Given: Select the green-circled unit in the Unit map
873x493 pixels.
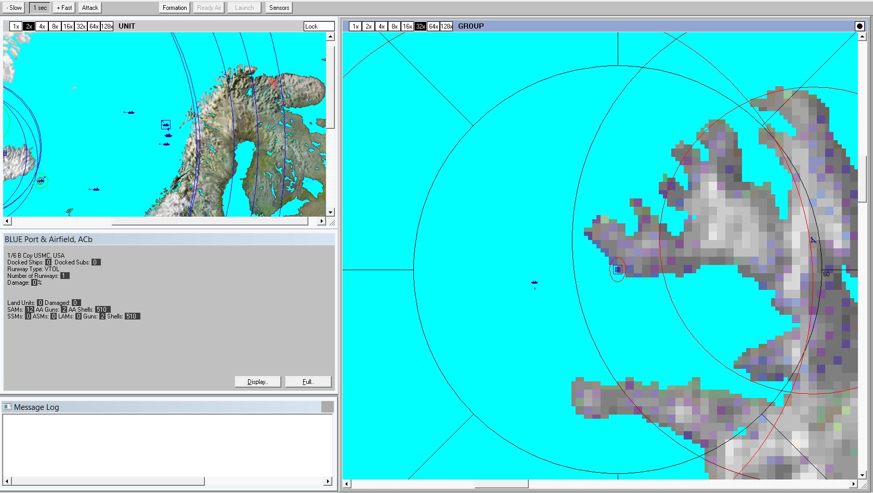Looking at the screenshot, I should tap(41, 181).
